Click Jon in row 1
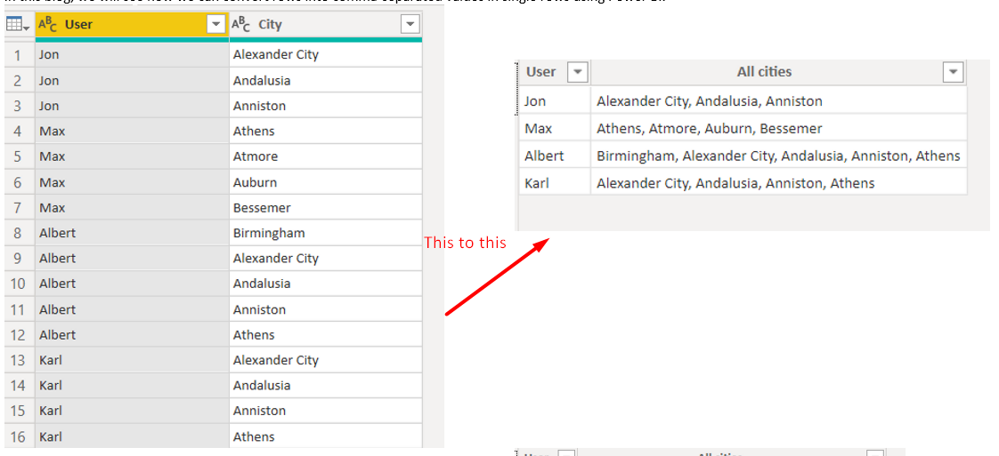999x456 pixels. (132, 55)
